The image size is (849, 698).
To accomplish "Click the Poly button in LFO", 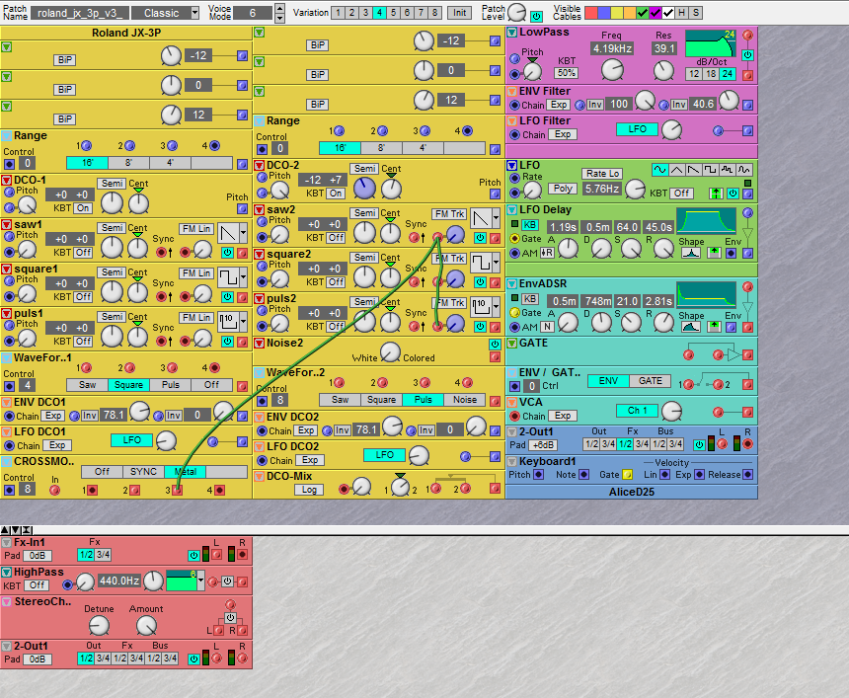I will pyautogui.click(x=562, y=189).
